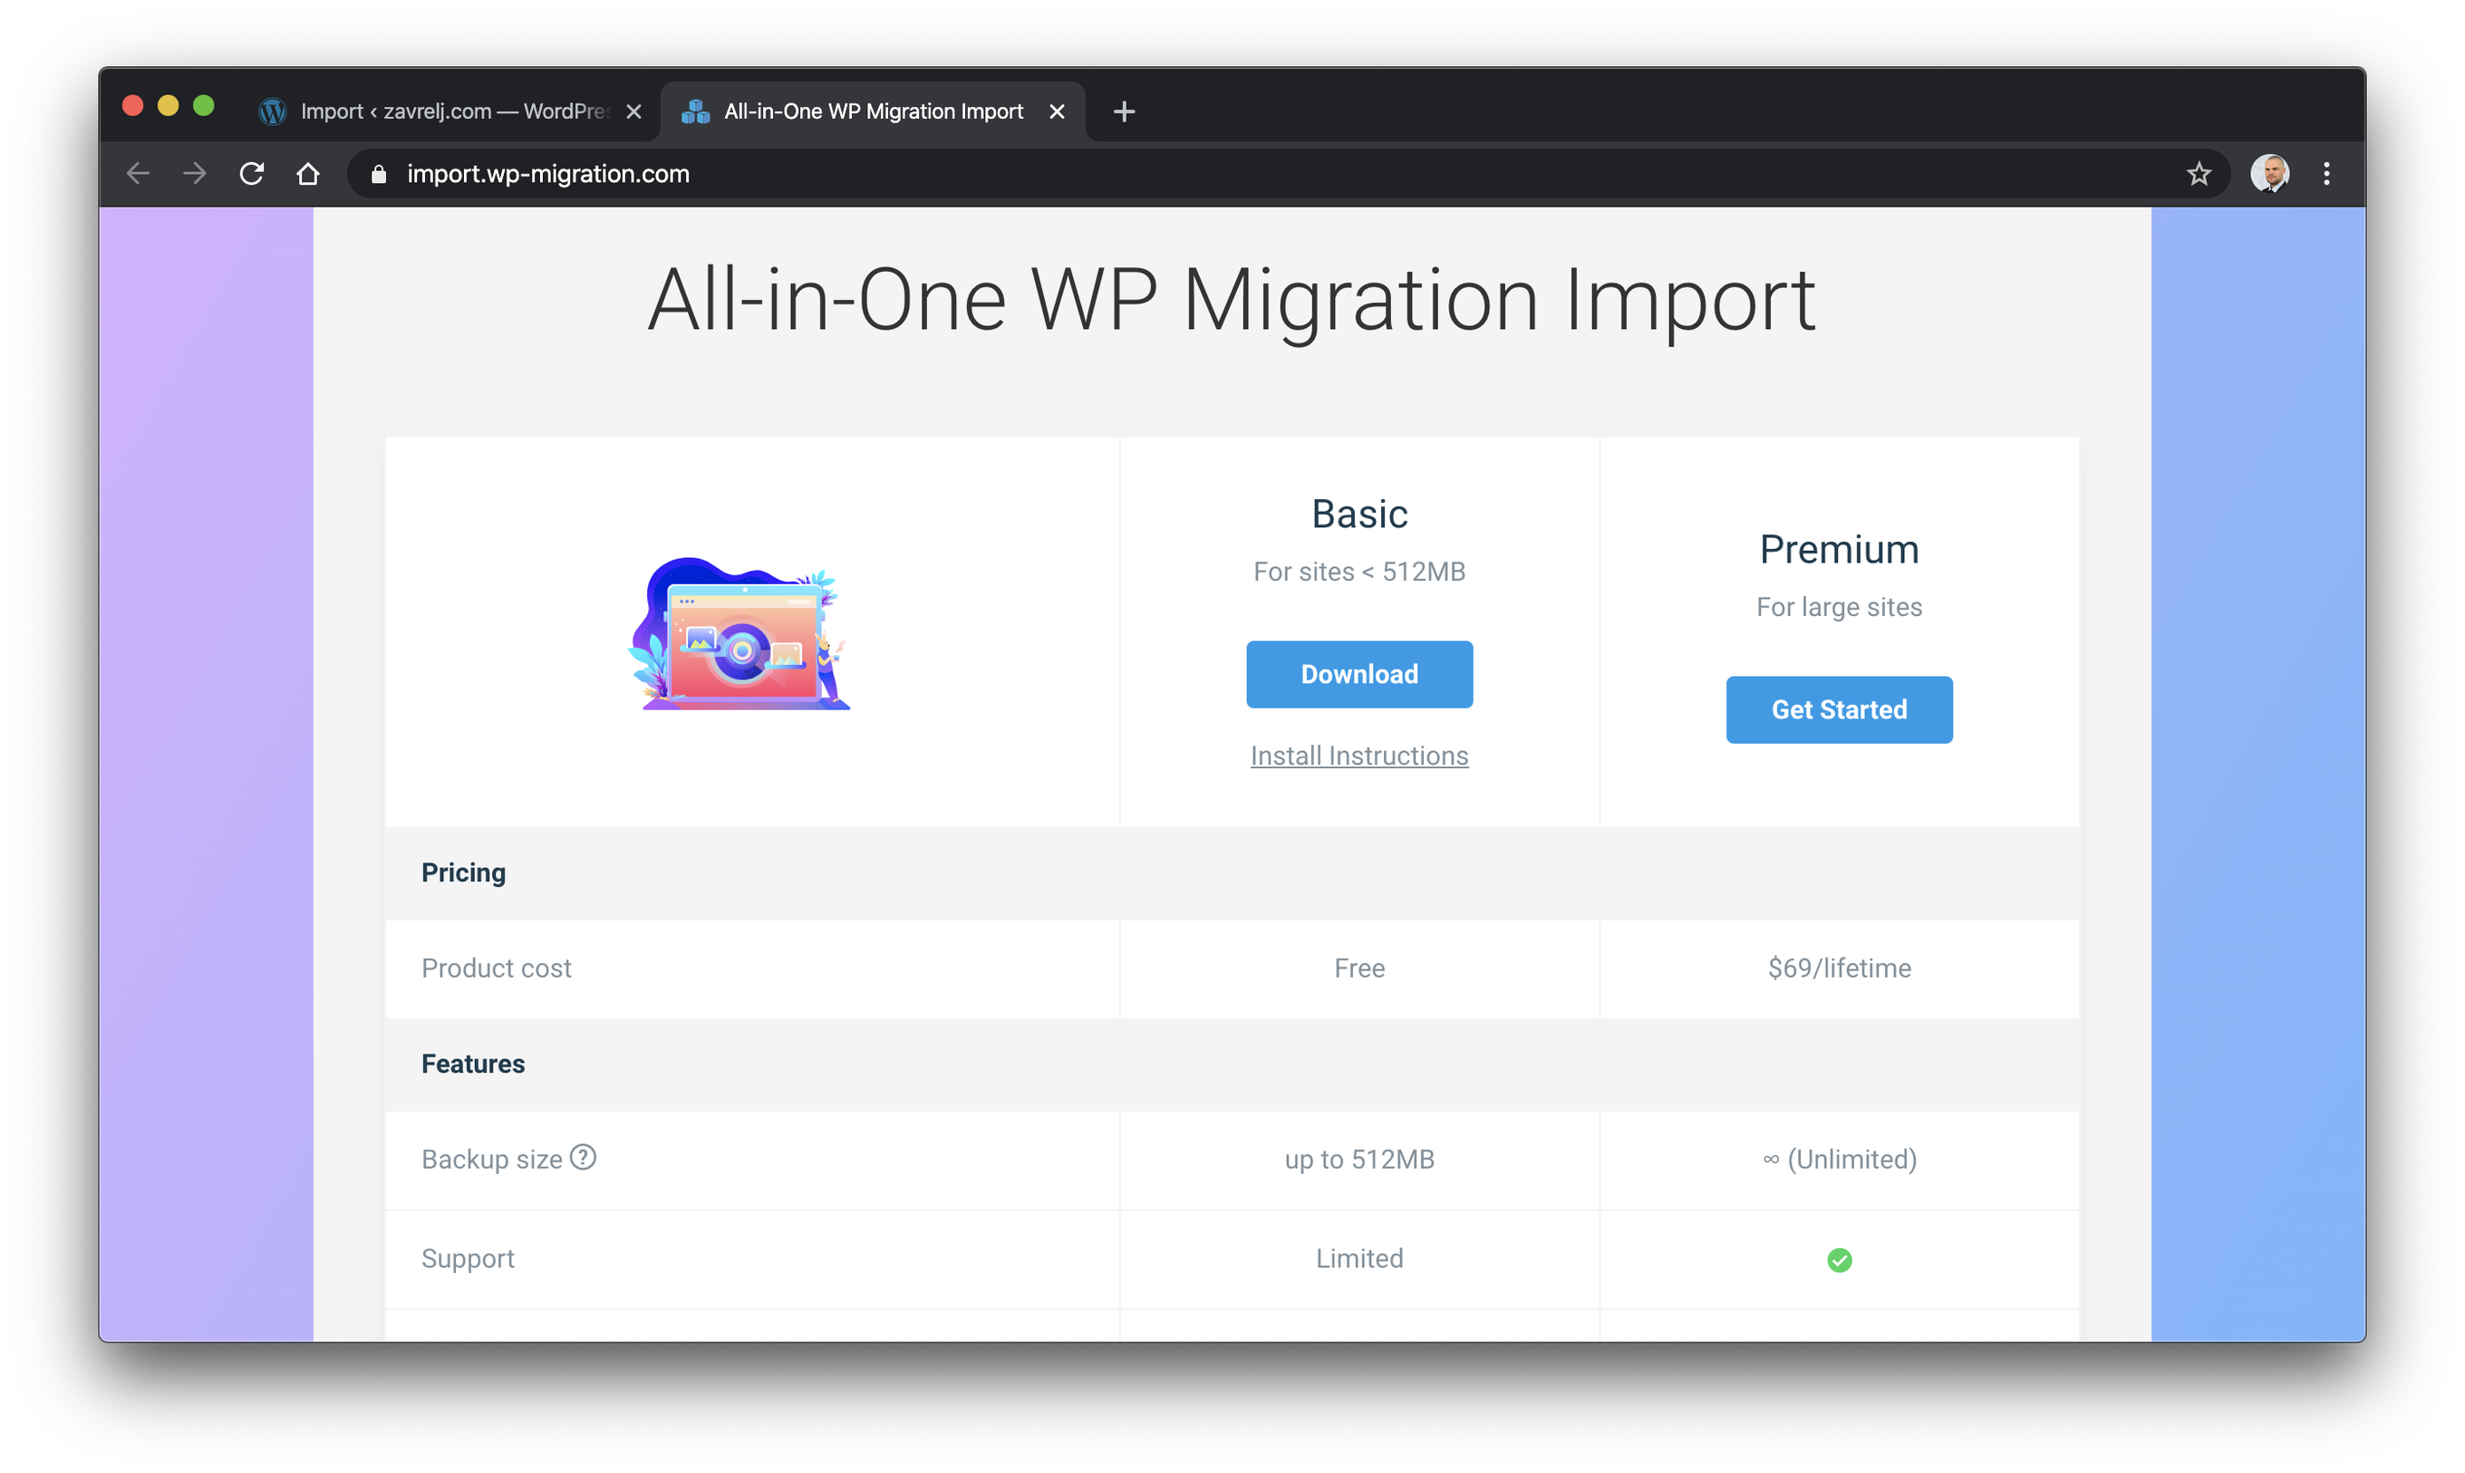Click the Basic plan heading
This screenshot has width=2465, height=1473.
[1359, 515]
